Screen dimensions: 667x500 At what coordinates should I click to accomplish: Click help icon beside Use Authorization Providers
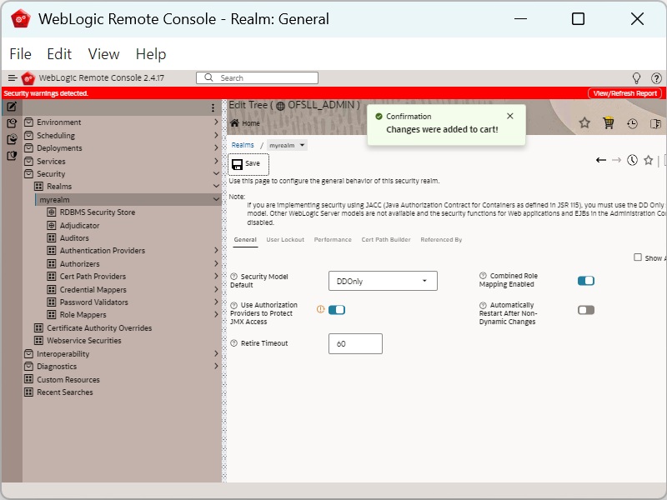(x=233, y=305)
